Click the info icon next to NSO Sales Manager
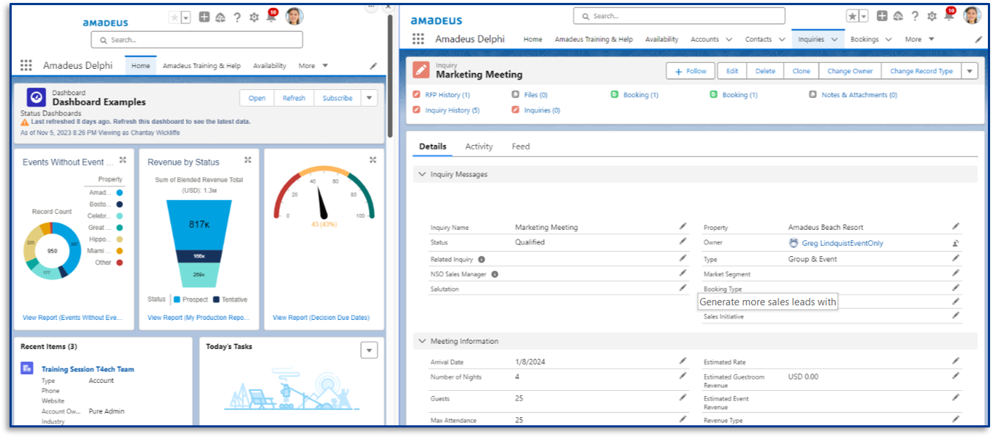The height and width of the screenshot is (437, 993). [495, 274]
